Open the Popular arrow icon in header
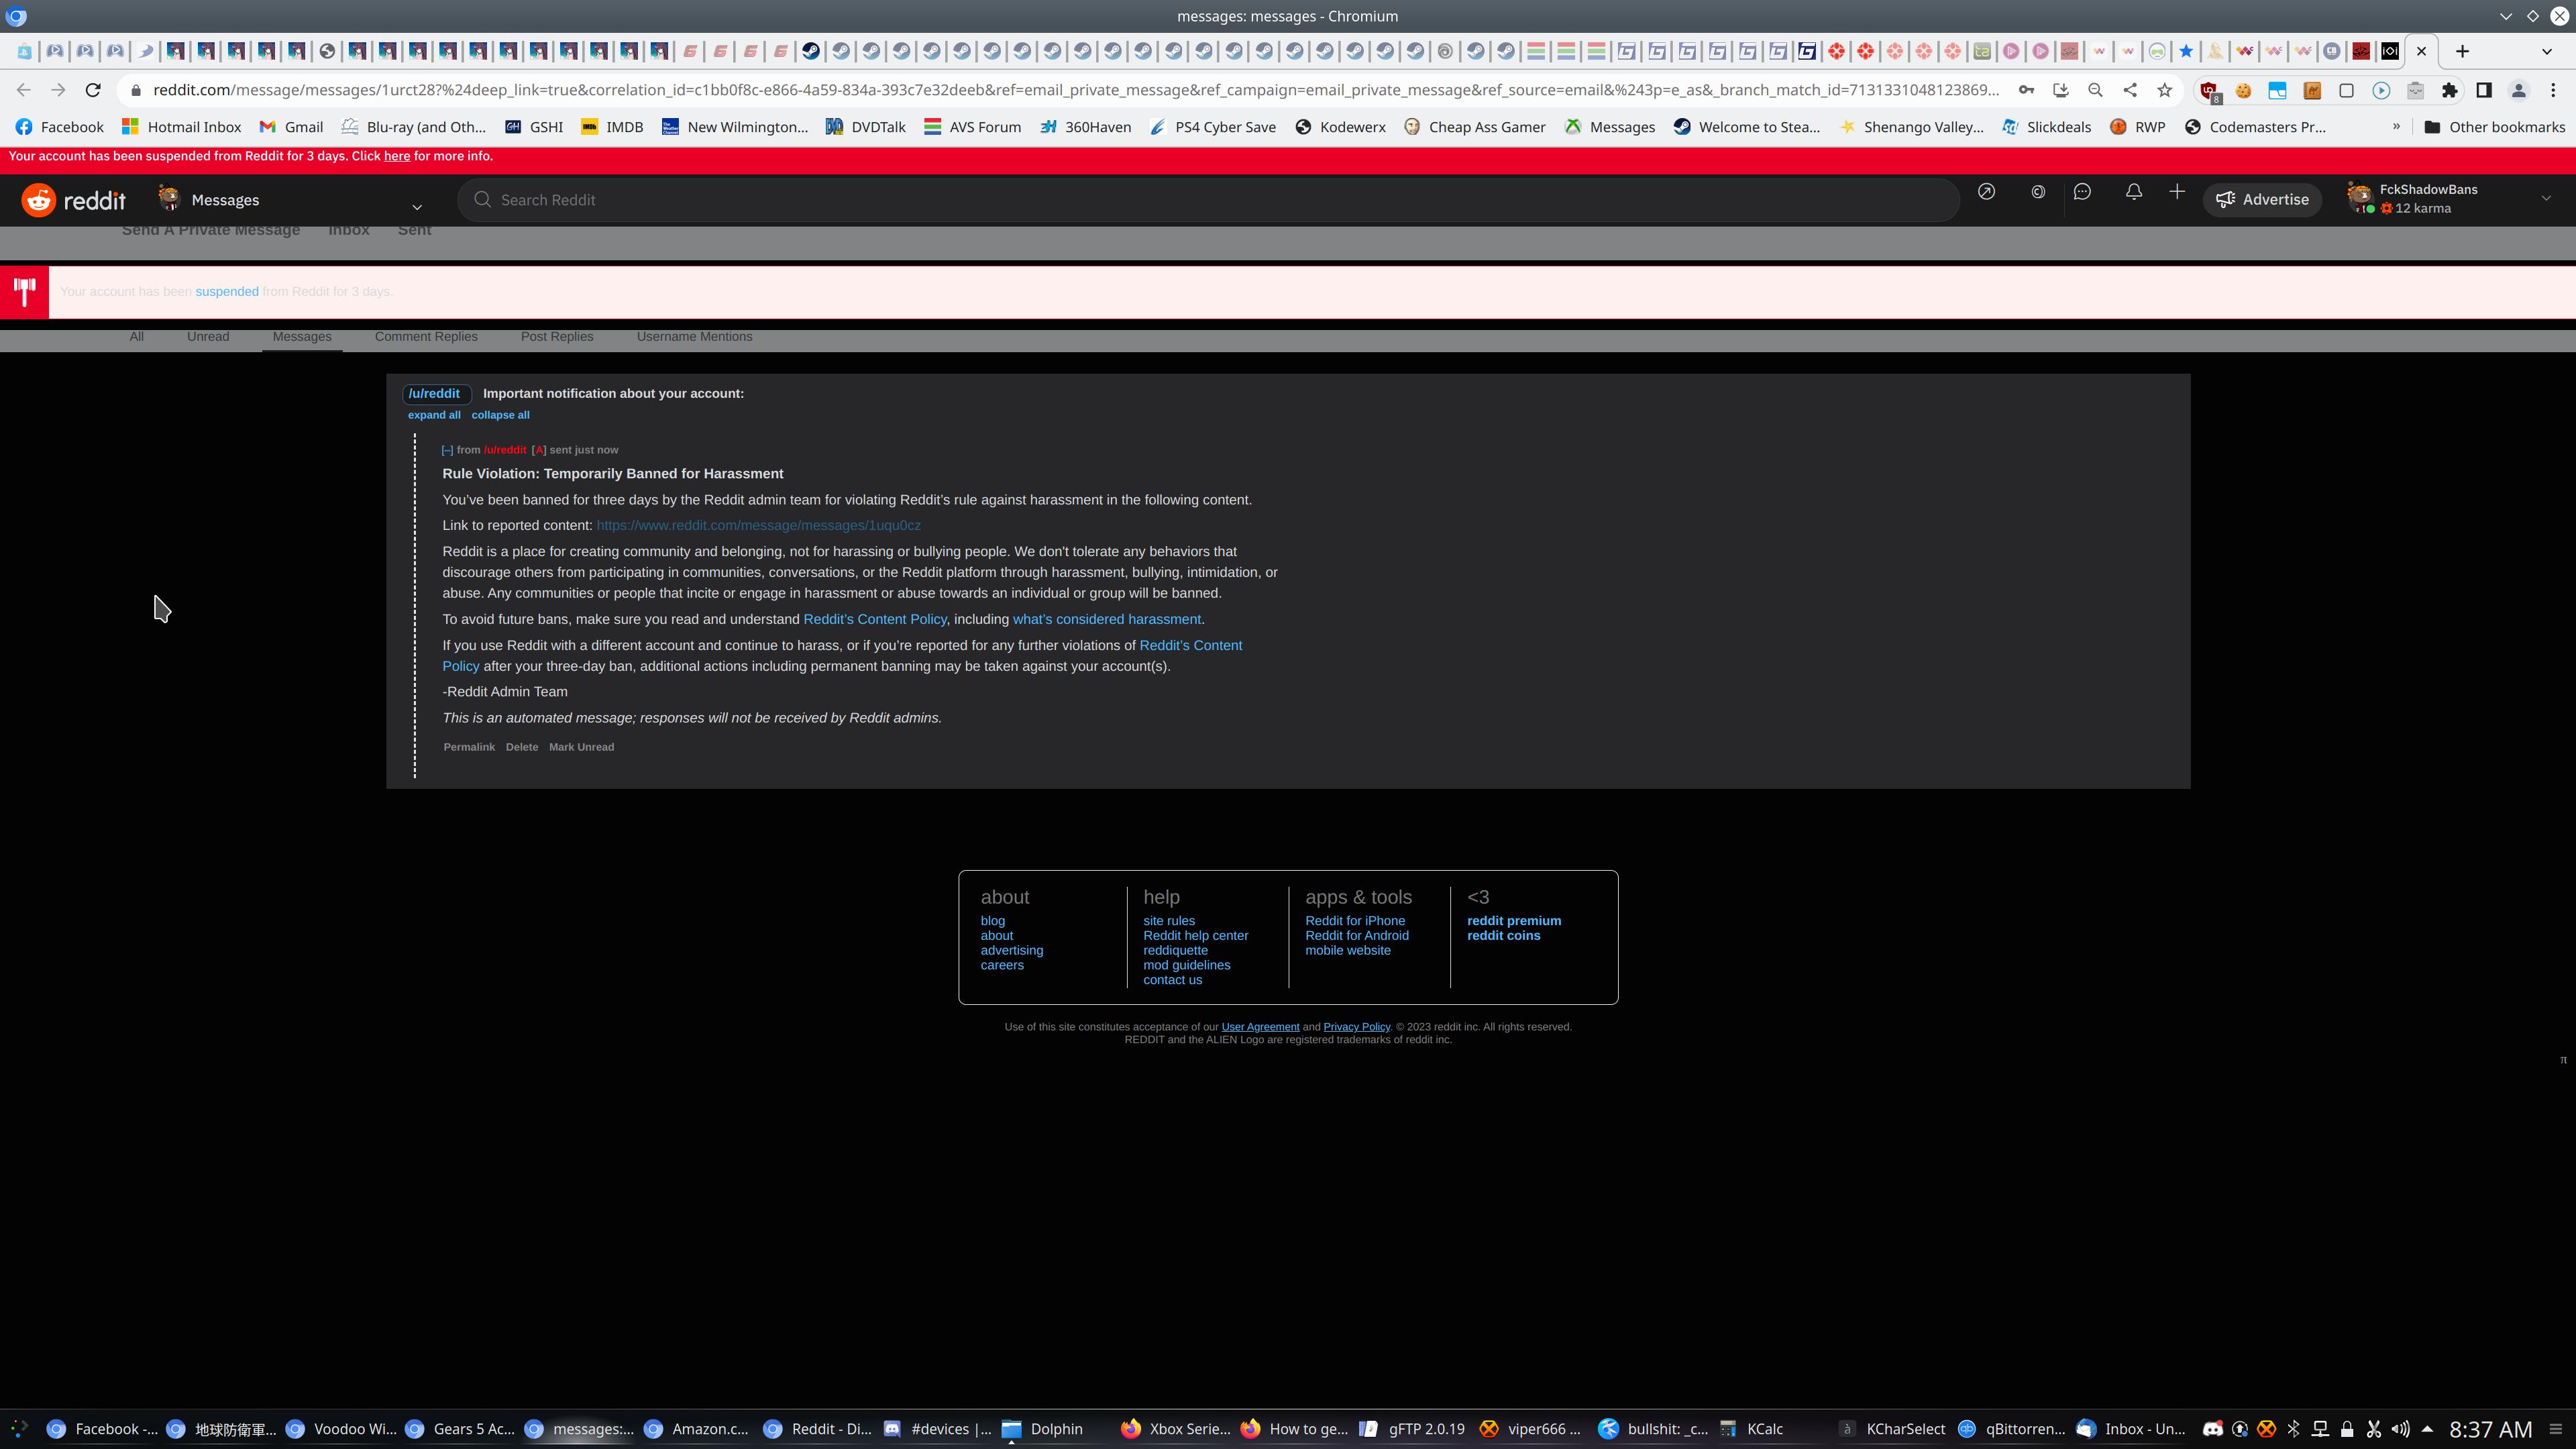2576x1449 pixels. click(1986, 192)
